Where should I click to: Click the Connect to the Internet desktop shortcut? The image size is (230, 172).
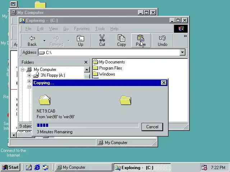pos(13,153)
